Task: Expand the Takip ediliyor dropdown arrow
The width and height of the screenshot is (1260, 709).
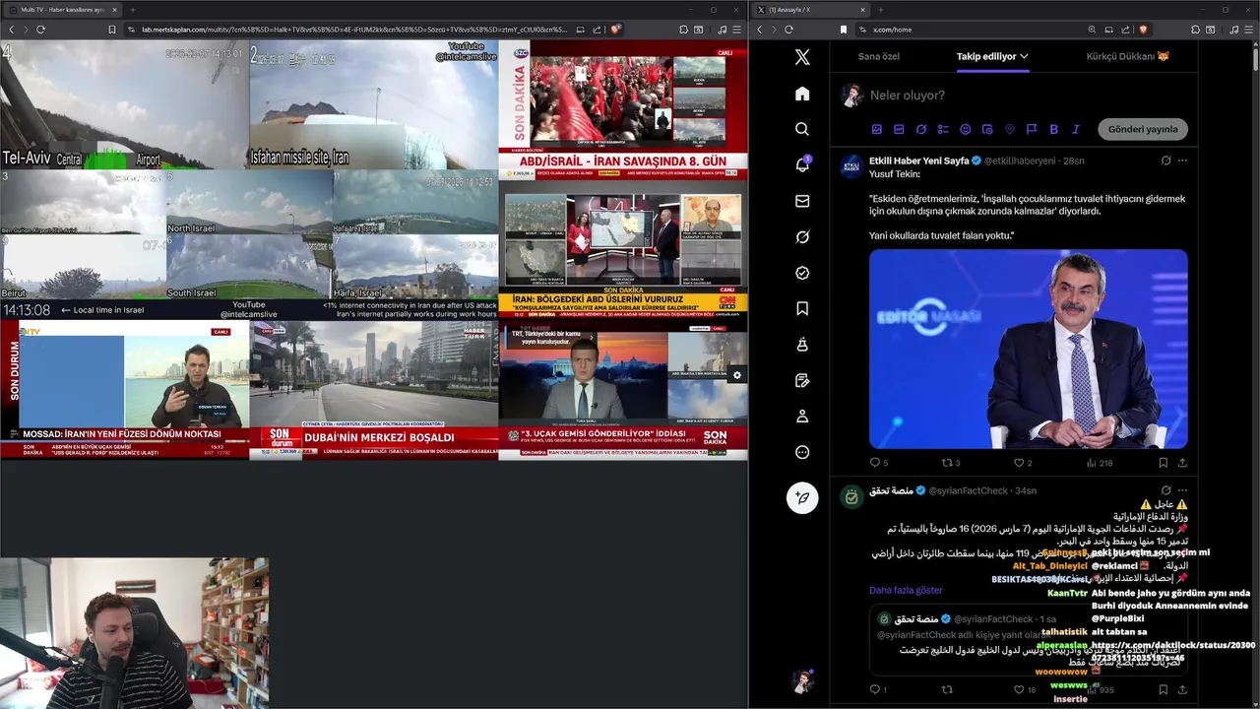Action: click(1024, 56)
